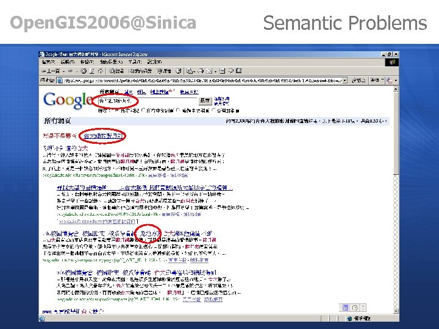The height and width of the screenshot is (329, 439).
Task: Open the Media pane toolbar button
Action: coord(164,71)
